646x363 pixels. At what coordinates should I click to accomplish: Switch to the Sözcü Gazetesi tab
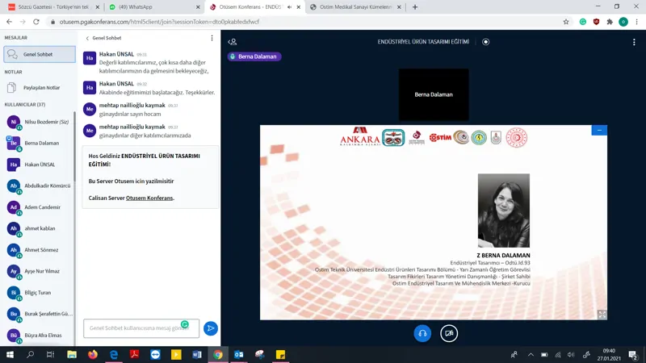[54, 7]
